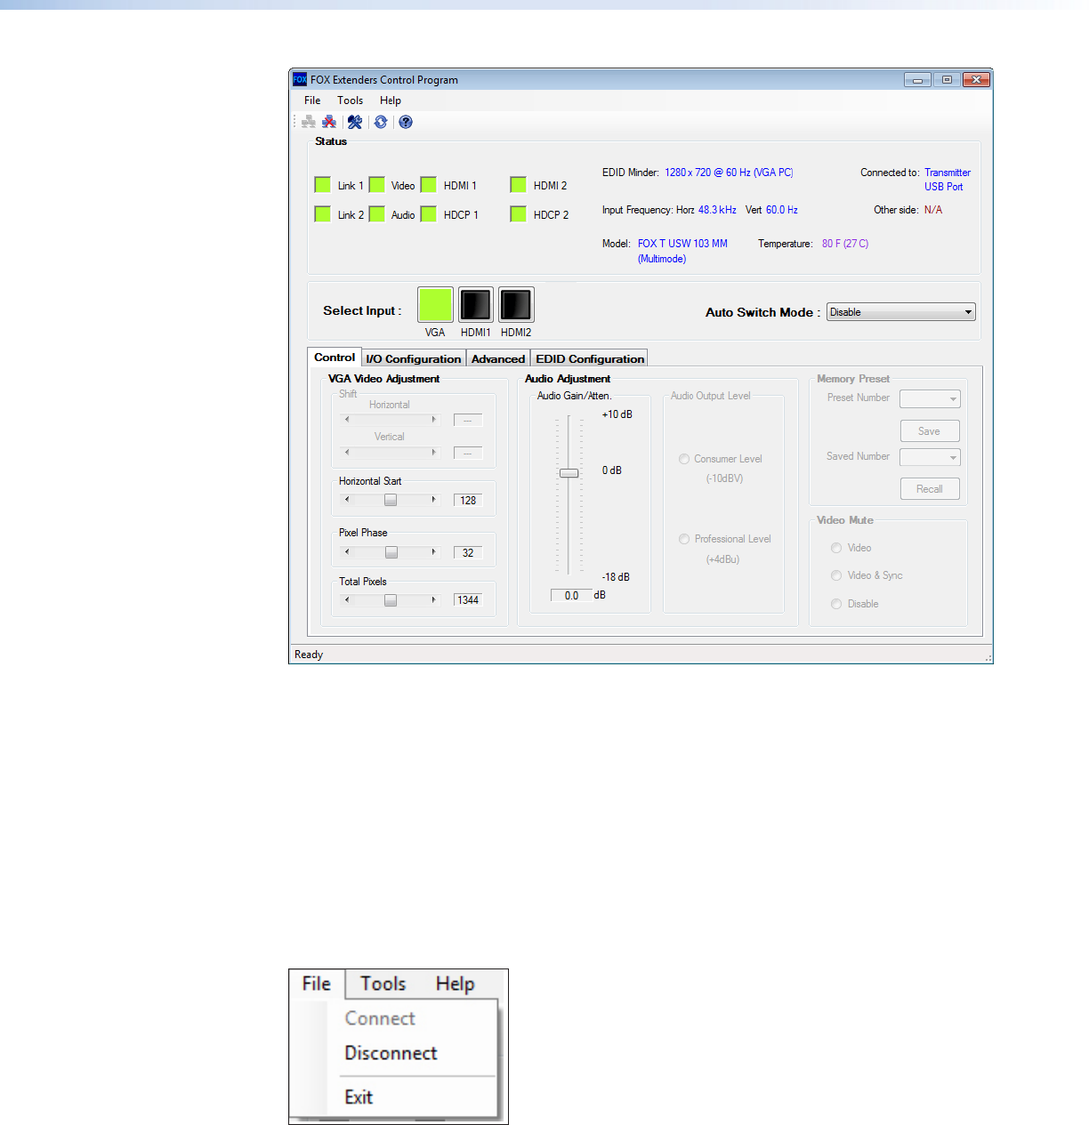Click the disconnect toolbar icon with red X

tap(329, 123)
